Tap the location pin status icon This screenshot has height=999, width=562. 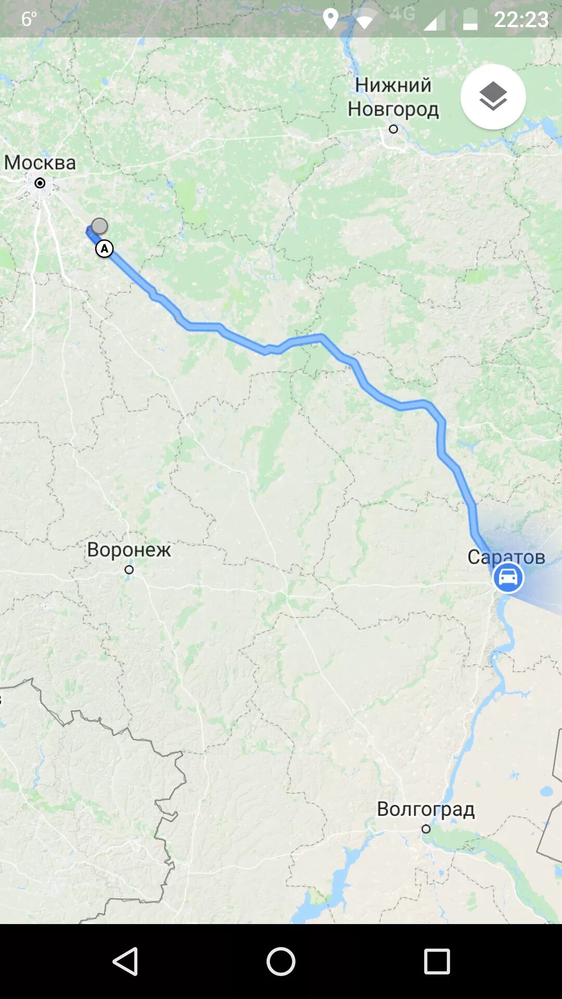[330, 19]
